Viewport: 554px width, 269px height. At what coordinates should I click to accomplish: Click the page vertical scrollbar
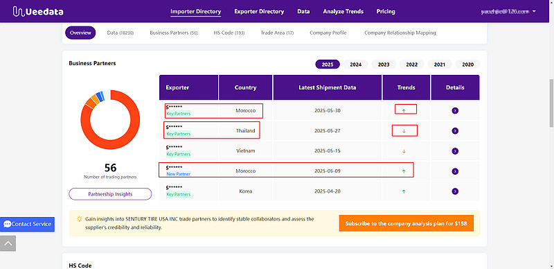click(551, 103)
